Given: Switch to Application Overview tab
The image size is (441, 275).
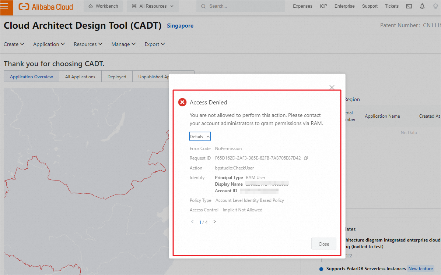Looking at the screenshot, I should [32, 76].
